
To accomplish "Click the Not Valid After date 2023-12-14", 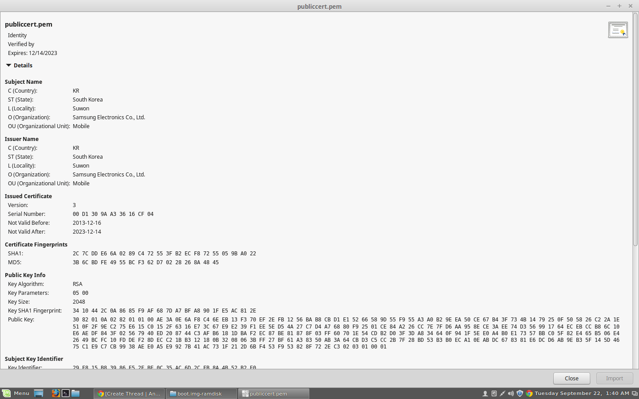I will 87,231.
